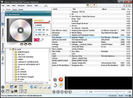
Task: Click the Last.fm logo icon
Action: (x=37, y=40)
